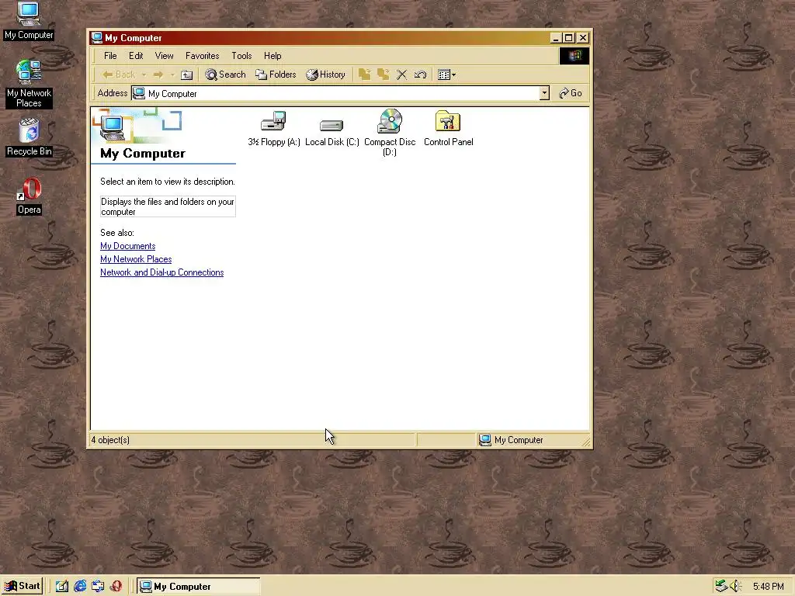Open Network and Dial-up Connections link
The width and height of the screenshot is (795, 596).
pos(161,272)
